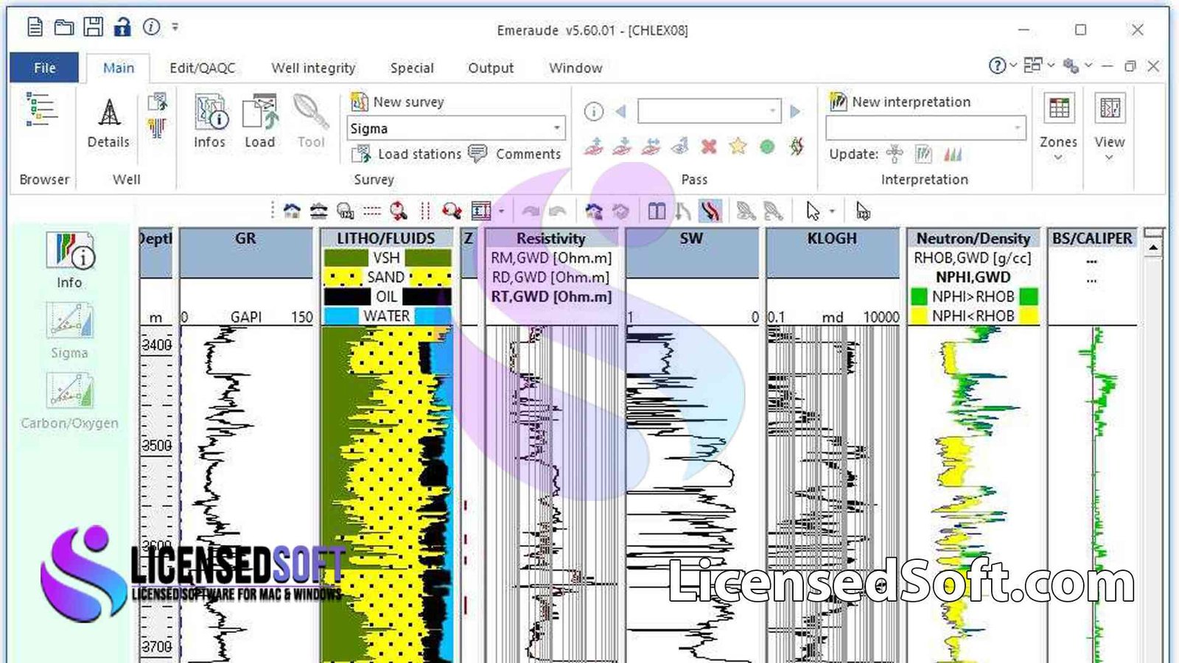
Task: Open survey Infos icon
Action: pyautogui.click(x=211, y=112)
